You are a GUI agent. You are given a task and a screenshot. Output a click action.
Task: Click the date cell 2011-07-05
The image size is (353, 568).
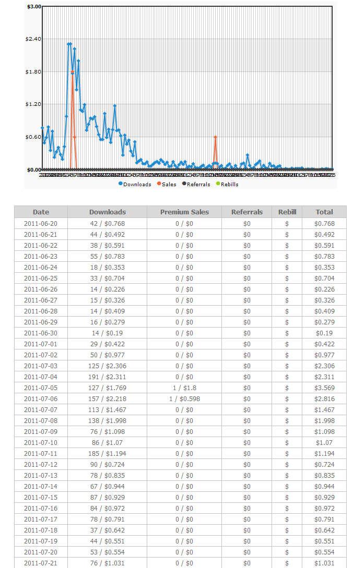41,388
